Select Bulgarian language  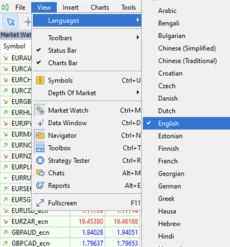pyautogui.click(x=187, y=36)
